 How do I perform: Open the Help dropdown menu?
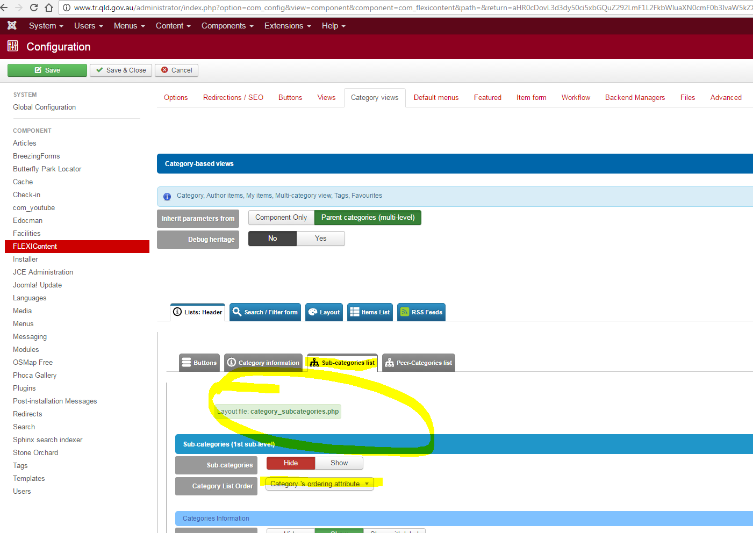coord(333,26)
